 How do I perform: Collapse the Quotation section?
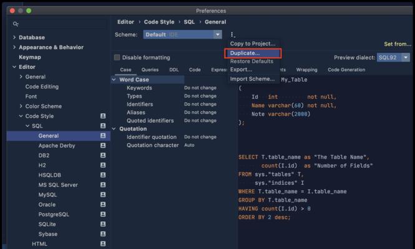[114, 129]
